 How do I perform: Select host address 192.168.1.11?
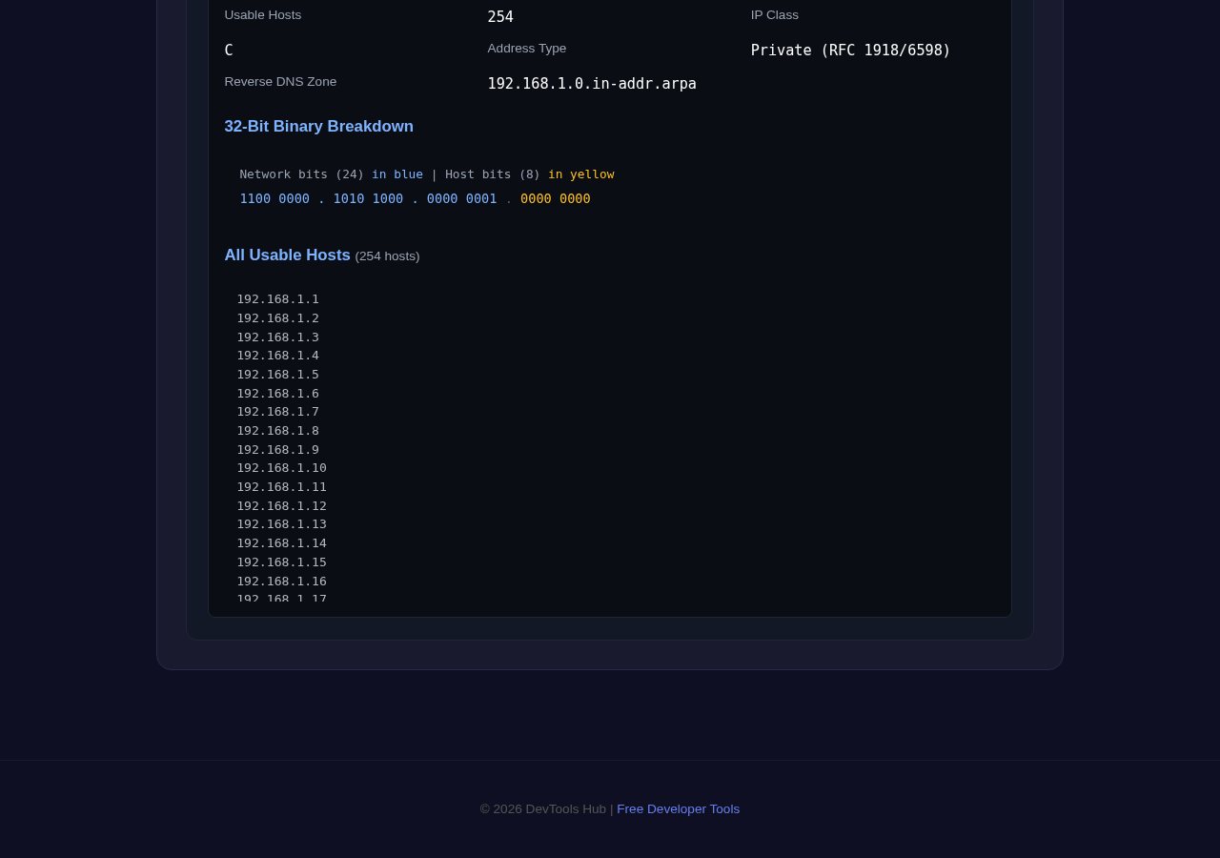coord(281,487)
